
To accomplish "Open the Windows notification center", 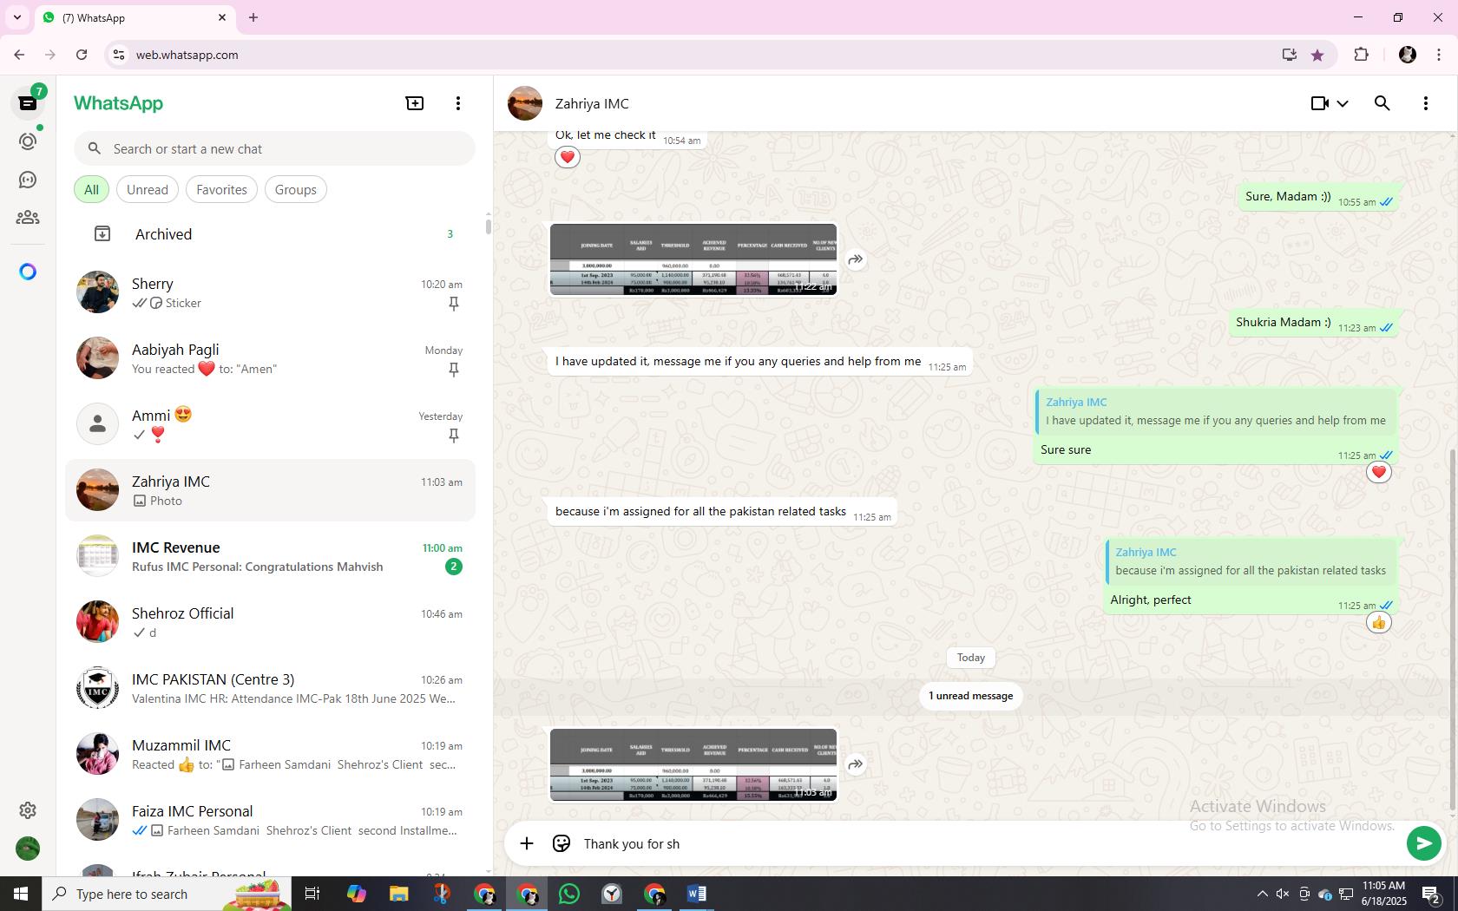I will coord(1432,894).
